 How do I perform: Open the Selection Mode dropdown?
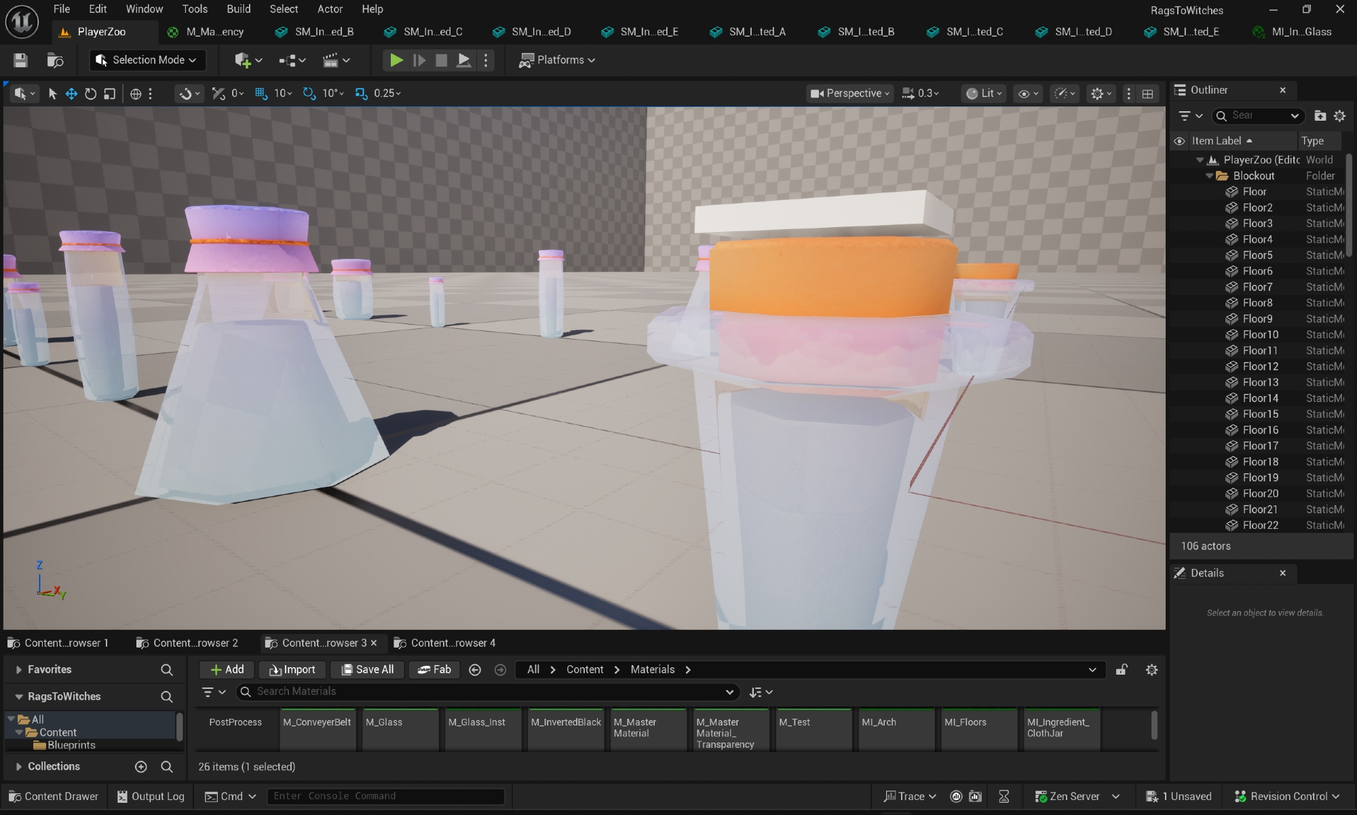tap(147, 60)
